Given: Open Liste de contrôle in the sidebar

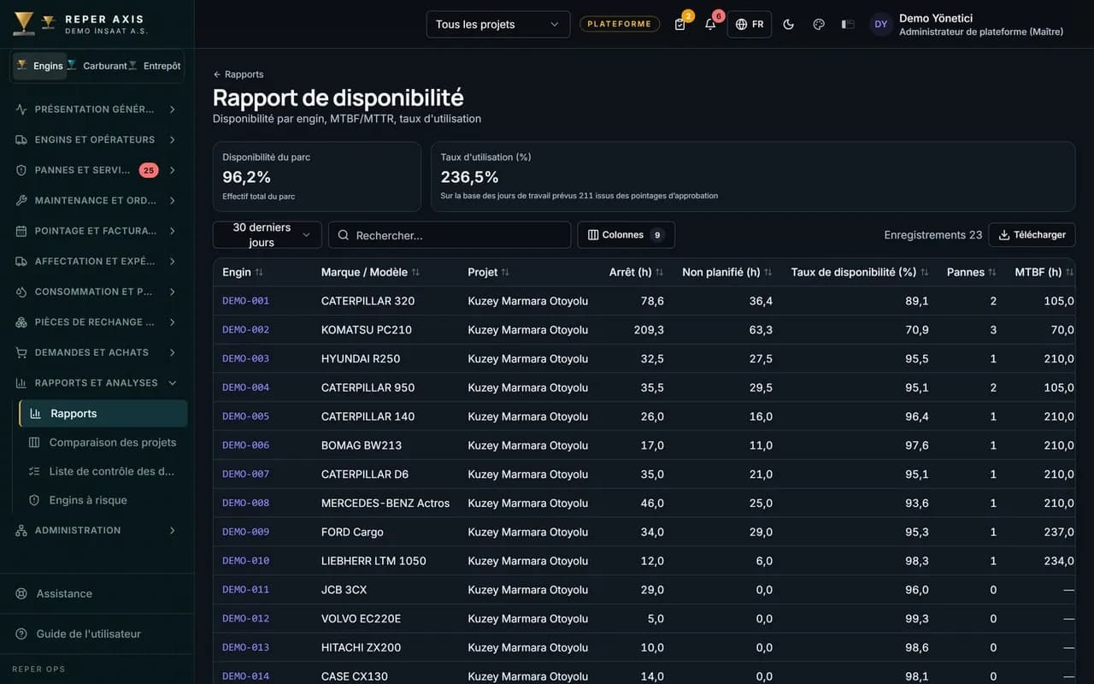Looking at the screenshot, I should click(x=103, y=471).
